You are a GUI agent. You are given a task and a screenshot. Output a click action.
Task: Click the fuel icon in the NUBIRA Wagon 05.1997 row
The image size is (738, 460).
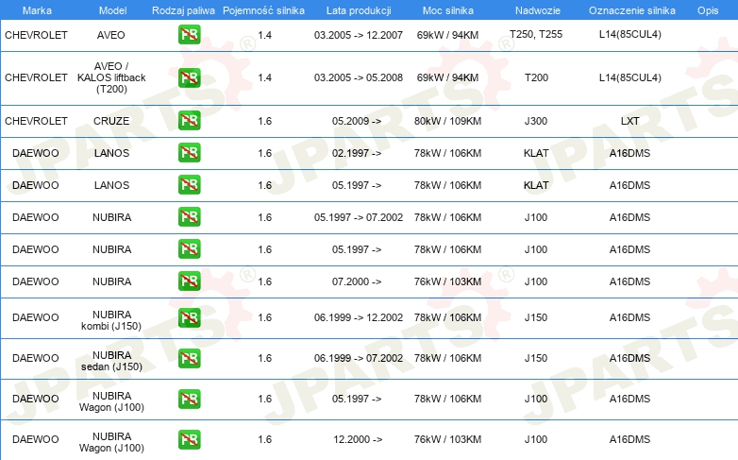(189, 399)
